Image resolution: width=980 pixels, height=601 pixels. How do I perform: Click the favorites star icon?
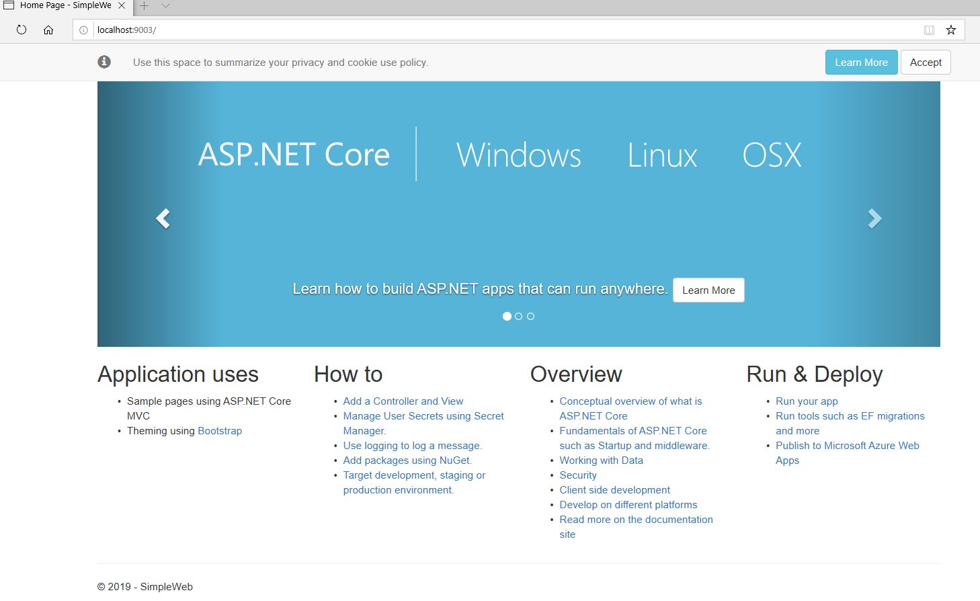tap(951, 30)
